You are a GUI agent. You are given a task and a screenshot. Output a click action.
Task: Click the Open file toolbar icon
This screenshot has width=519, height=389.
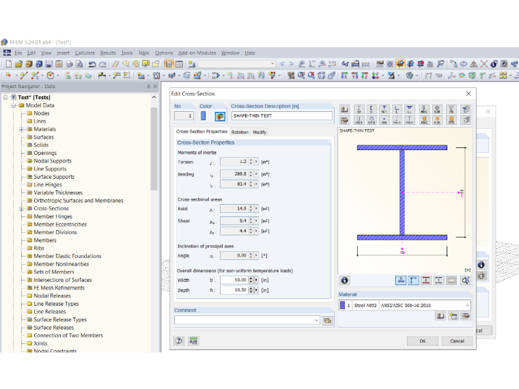coord(18,64)
